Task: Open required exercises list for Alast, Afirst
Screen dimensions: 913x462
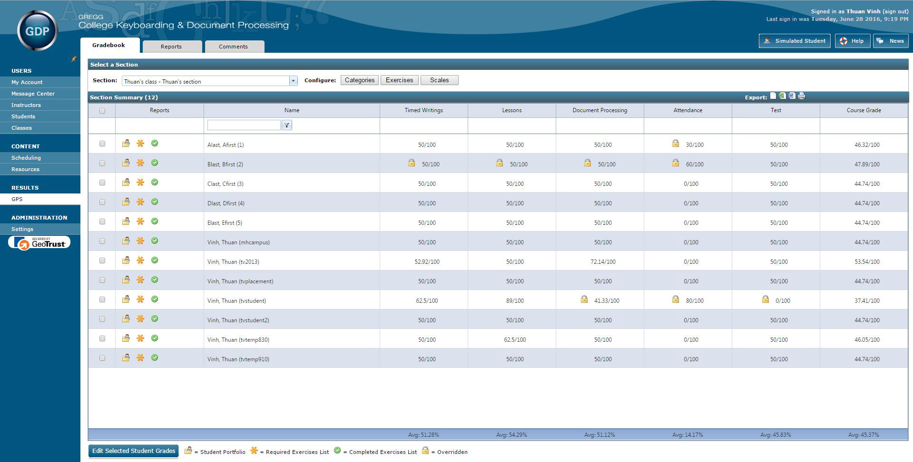Action: point(140,143)
